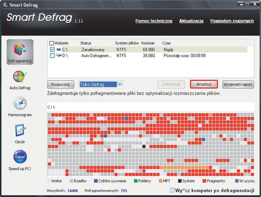Enable shutdown after defragmentation checkbox
This screenshot has width=261, height=197.
click(172, 190)
